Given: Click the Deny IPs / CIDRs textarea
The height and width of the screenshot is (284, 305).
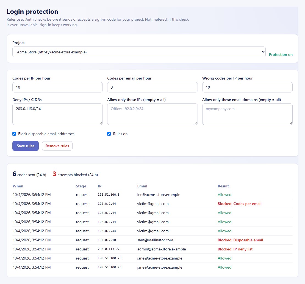Looking at the screenshot, I should [57, 114].
